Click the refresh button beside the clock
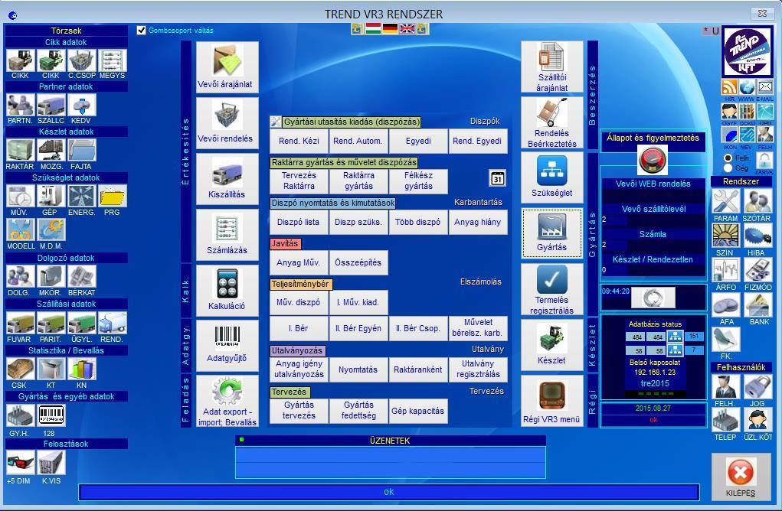 [653, 298]
